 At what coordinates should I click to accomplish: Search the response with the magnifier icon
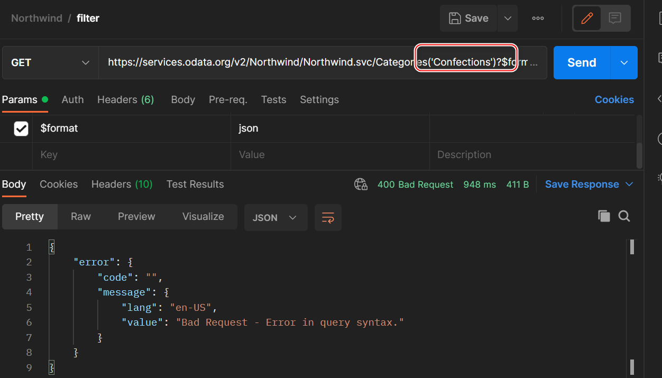tap(624, 216)
